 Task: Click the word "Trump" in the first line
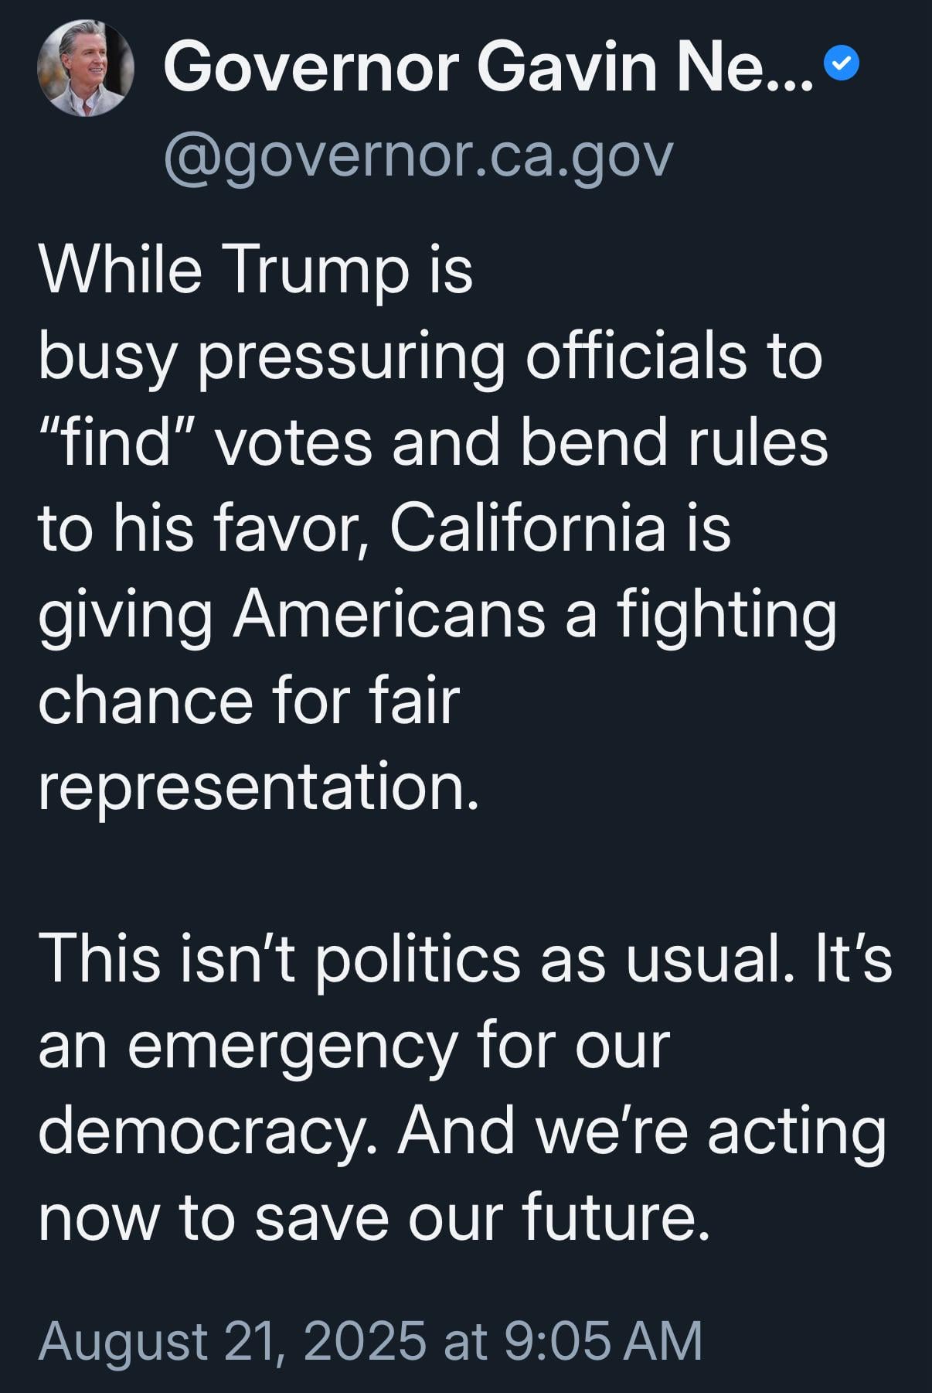pyautogui.click(x=317, y=271)
